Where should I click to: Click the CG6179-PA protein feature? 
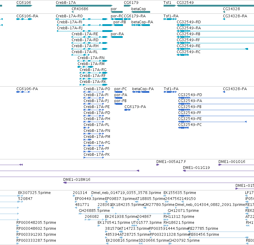pyautogui.click(x=127, y=110)
